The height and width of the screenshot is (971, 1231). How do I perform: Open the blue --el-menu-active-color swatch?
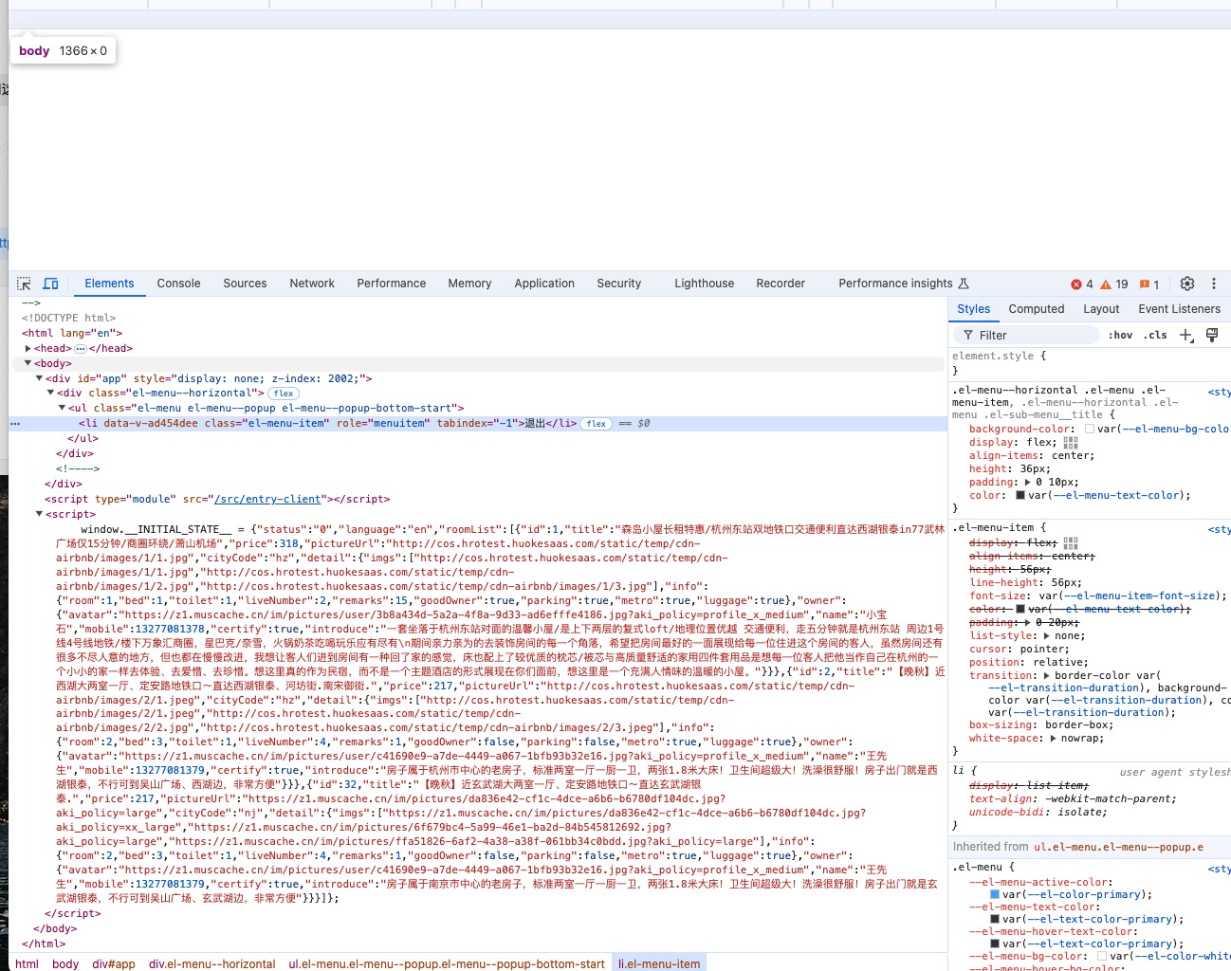(995, 894)
